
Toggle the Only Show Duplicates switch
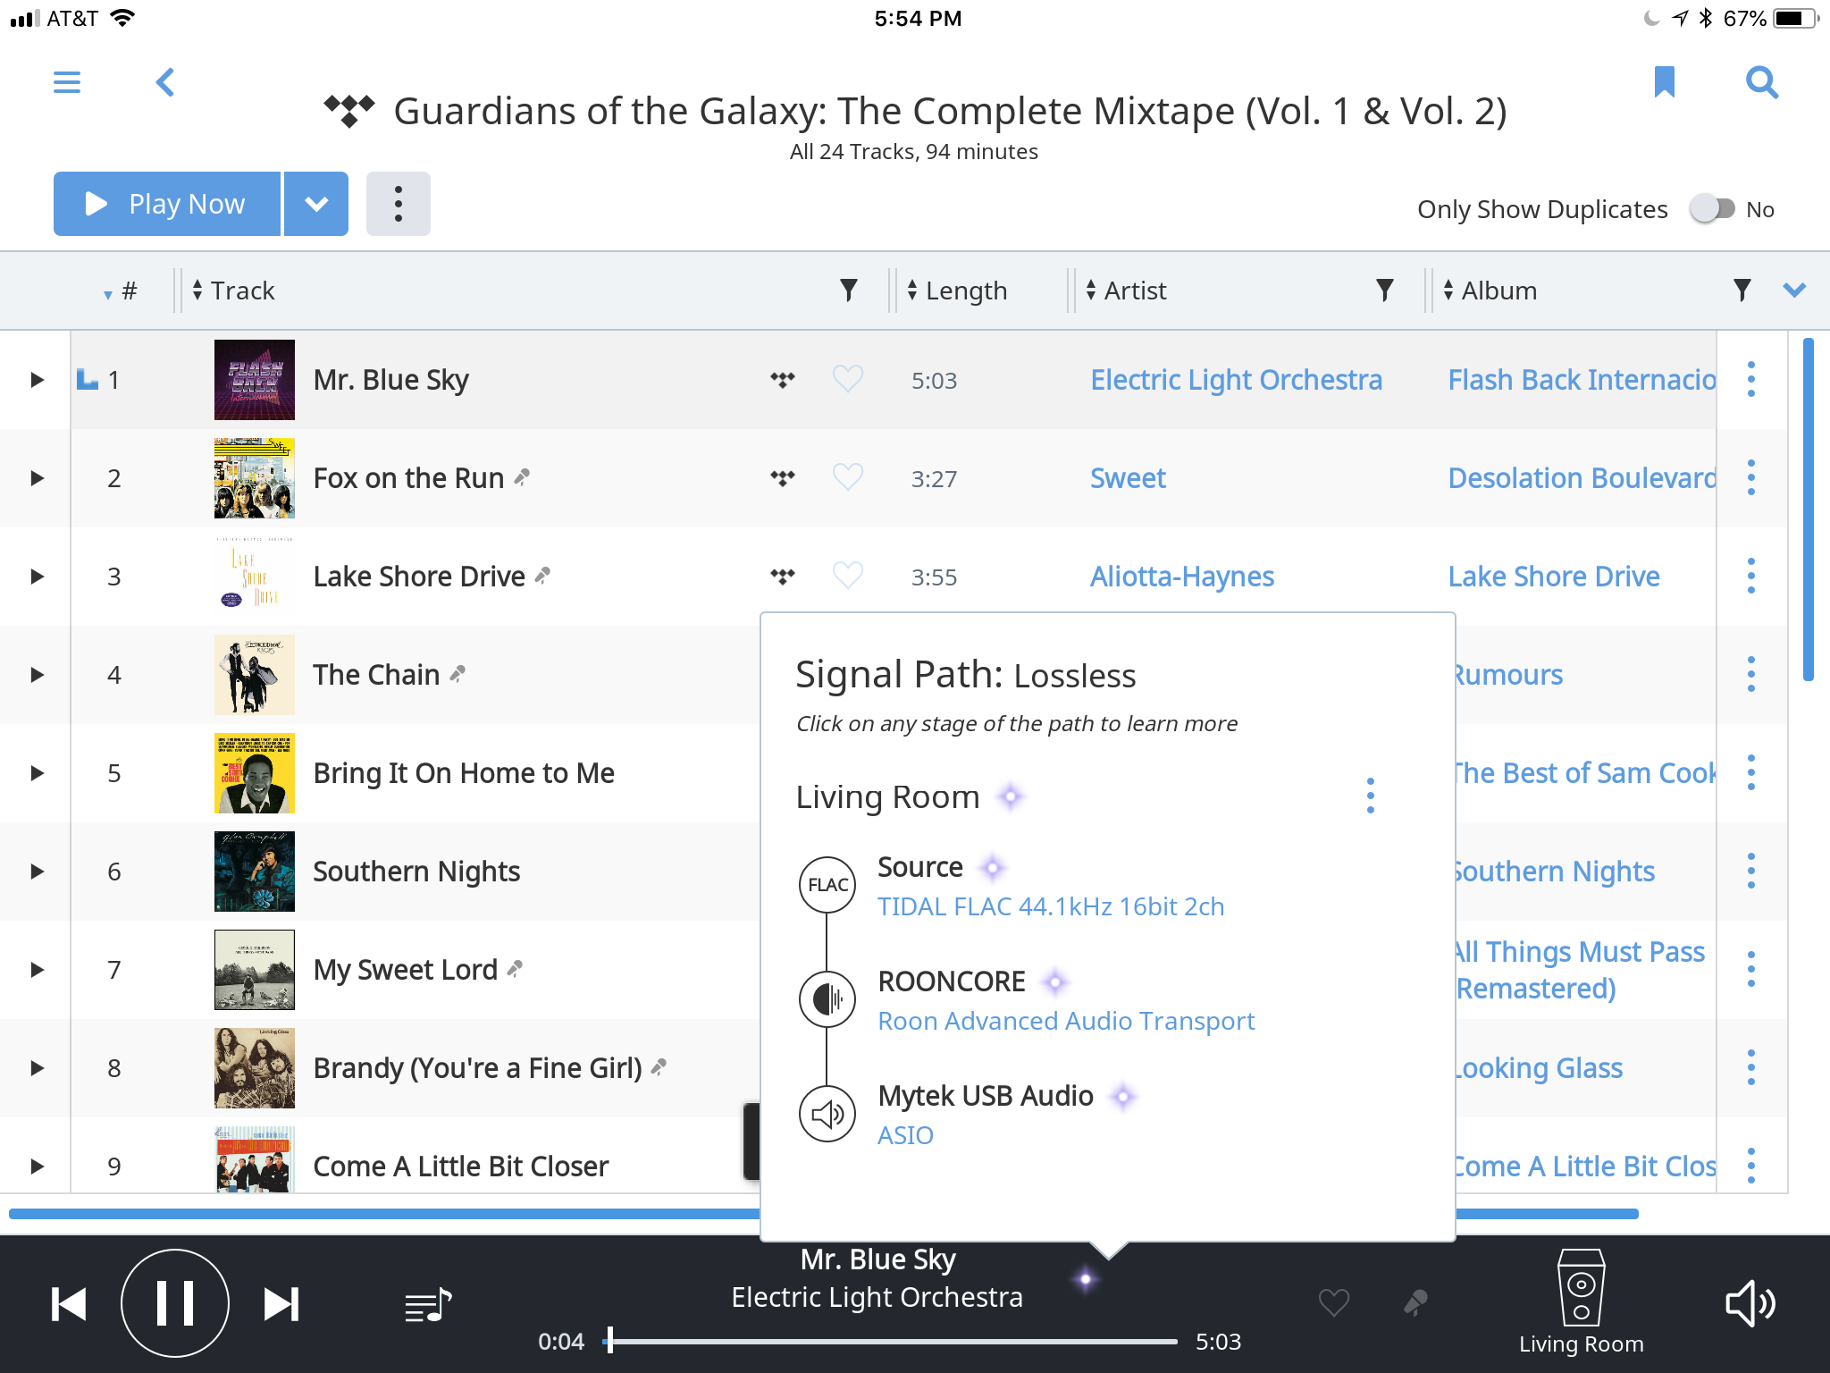pos(1712,209)
